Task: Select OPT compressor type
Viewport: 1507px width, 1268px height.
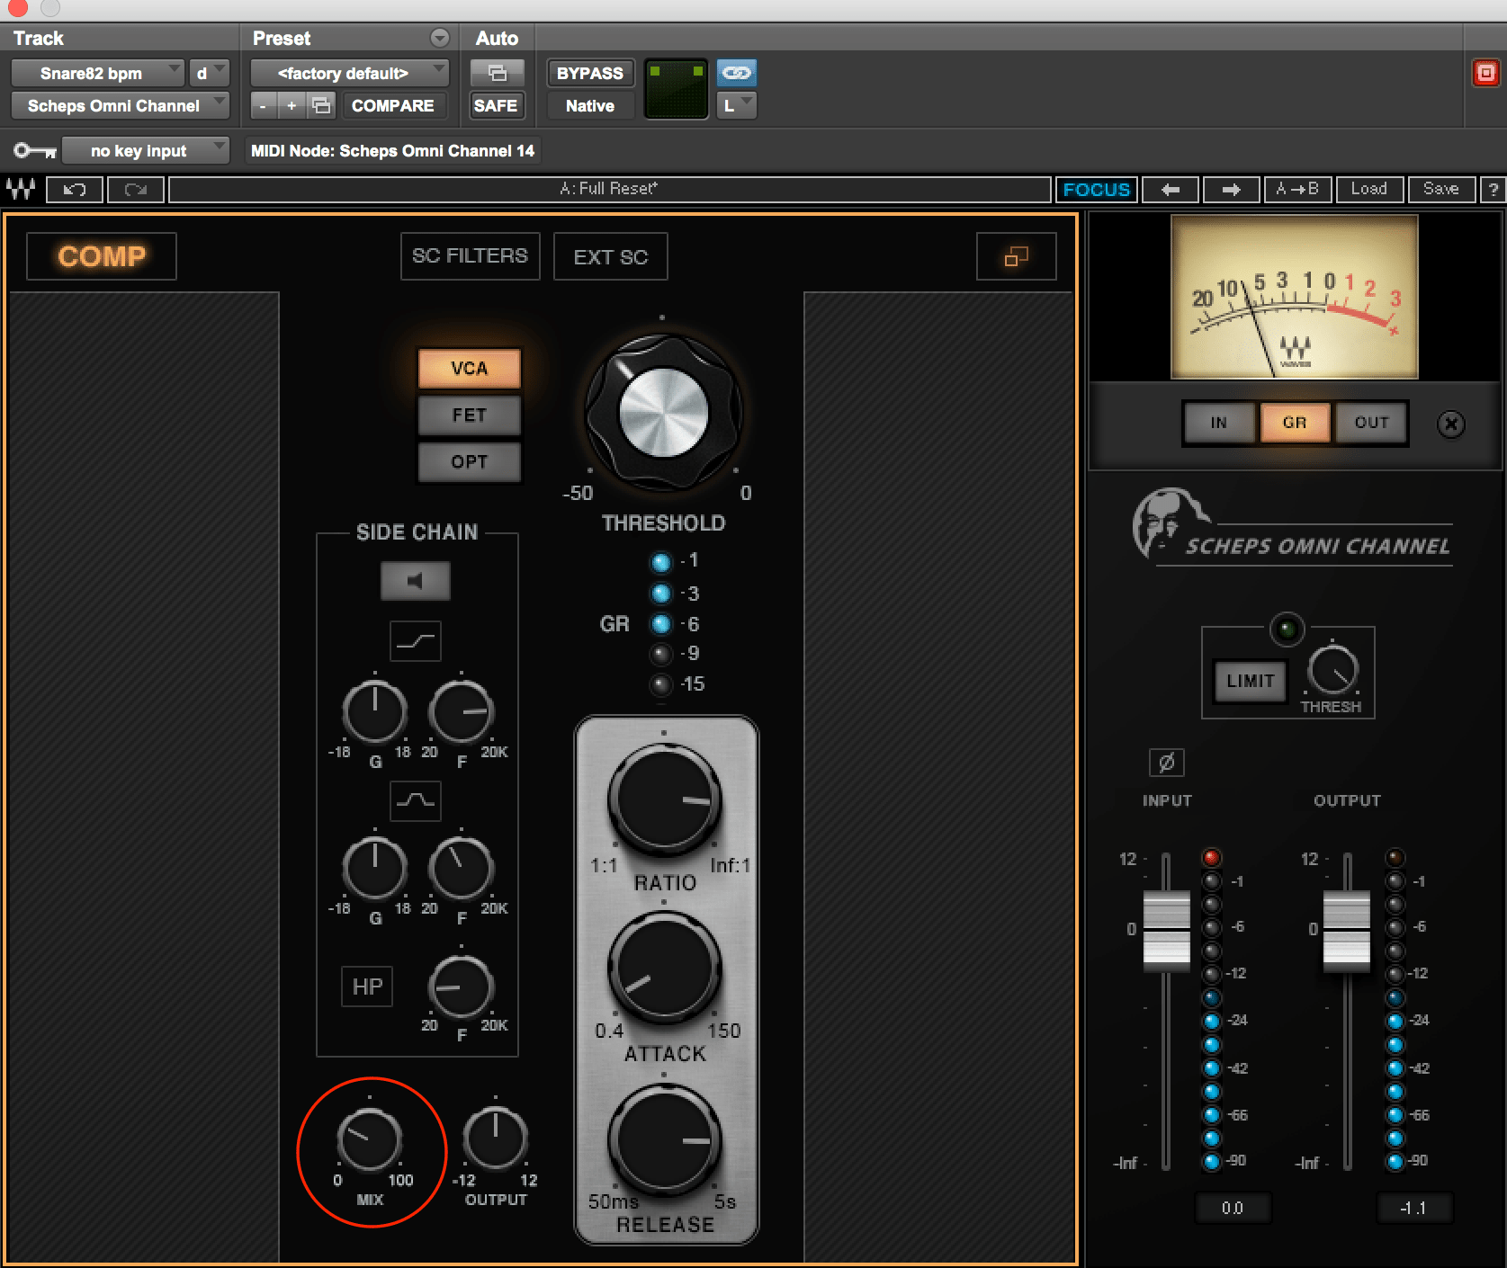Action: point(469,462)
